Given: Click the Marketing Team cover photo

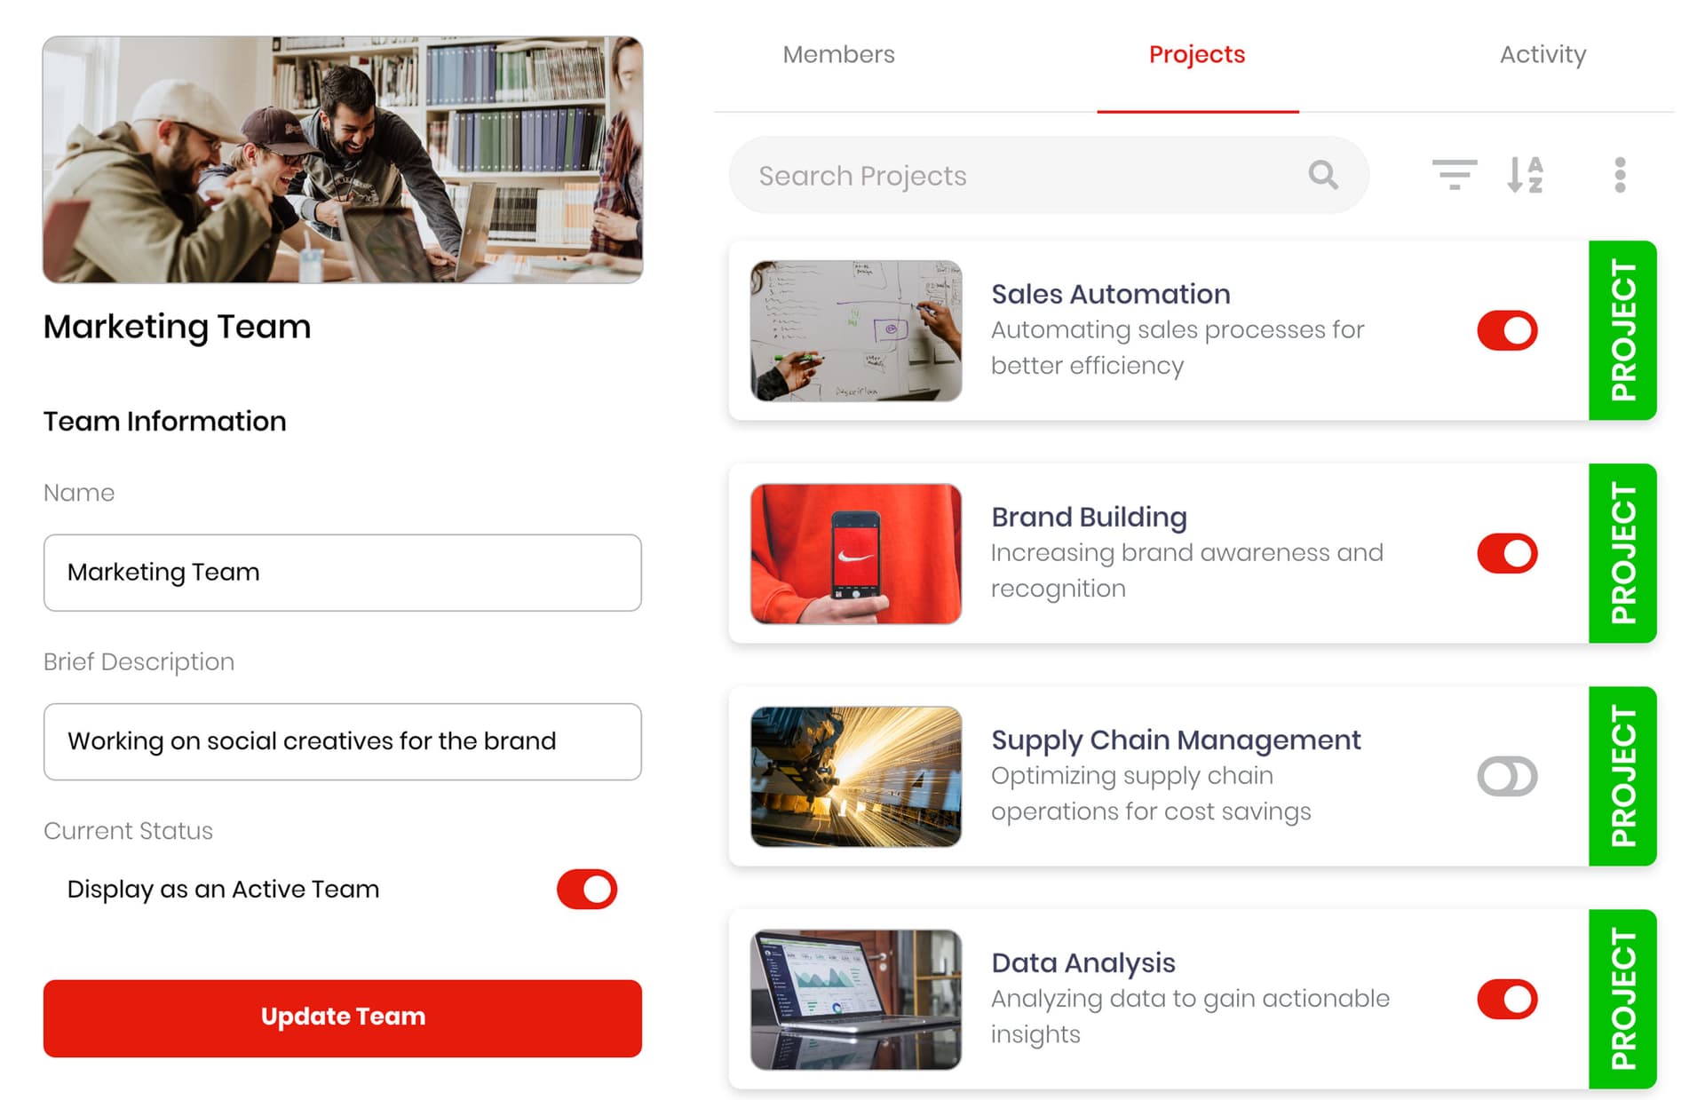Looking at the screenshot, I should [342, 160].
